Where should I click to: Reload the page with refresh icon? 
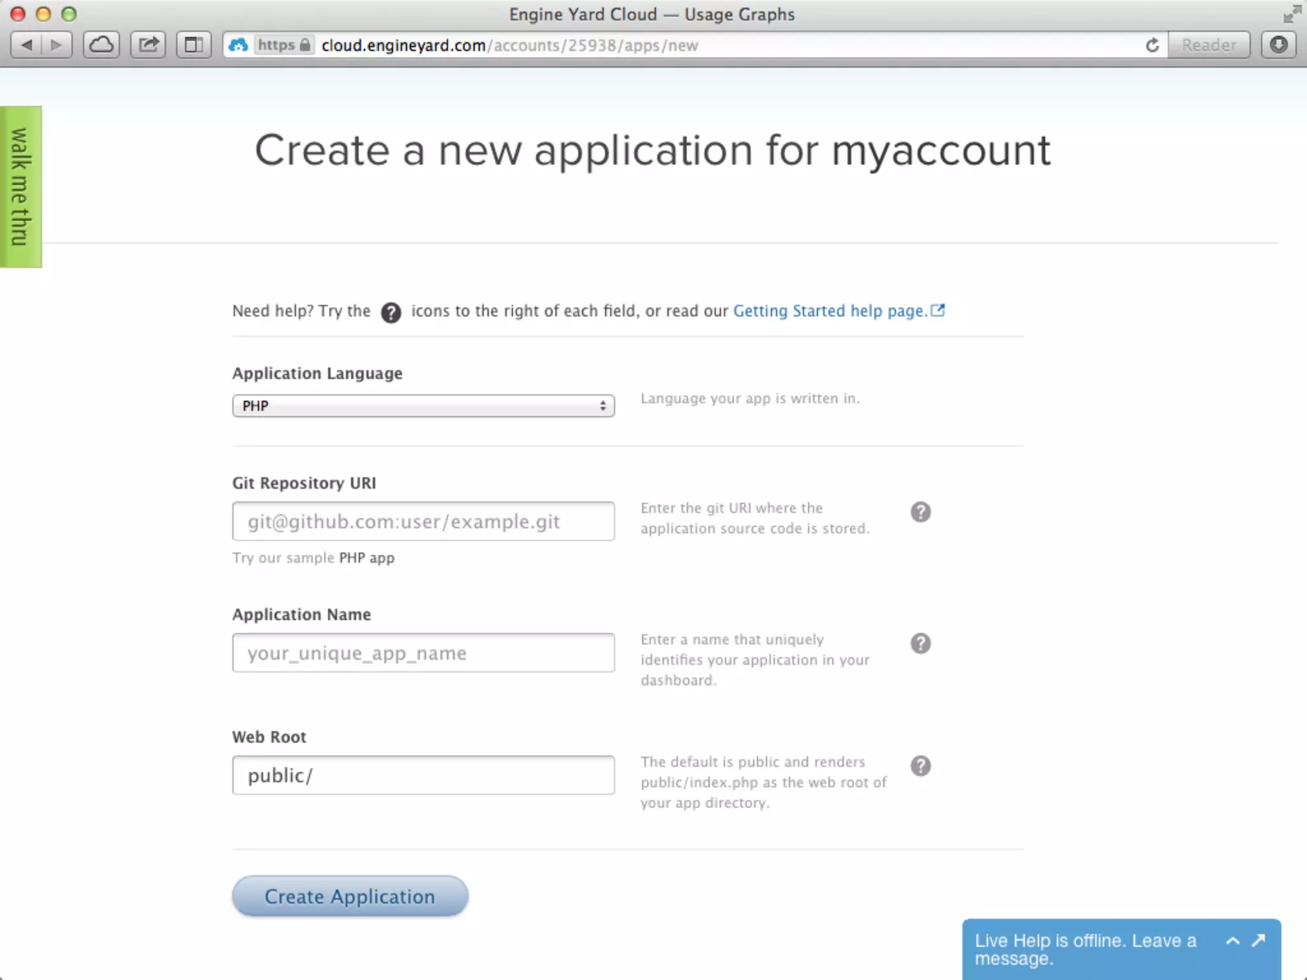1152,45
